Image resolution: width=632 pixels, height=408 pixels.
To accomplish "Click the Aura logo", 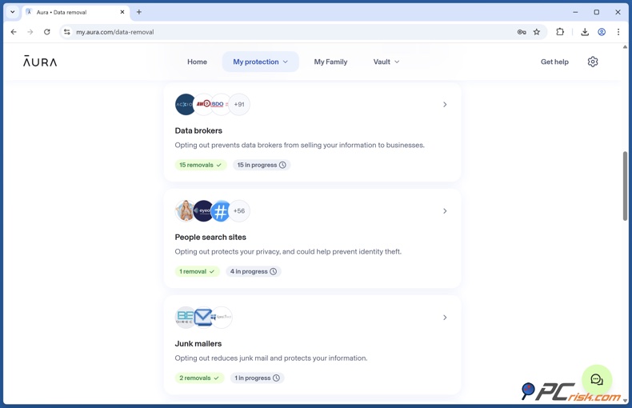I will click(40, 62).
